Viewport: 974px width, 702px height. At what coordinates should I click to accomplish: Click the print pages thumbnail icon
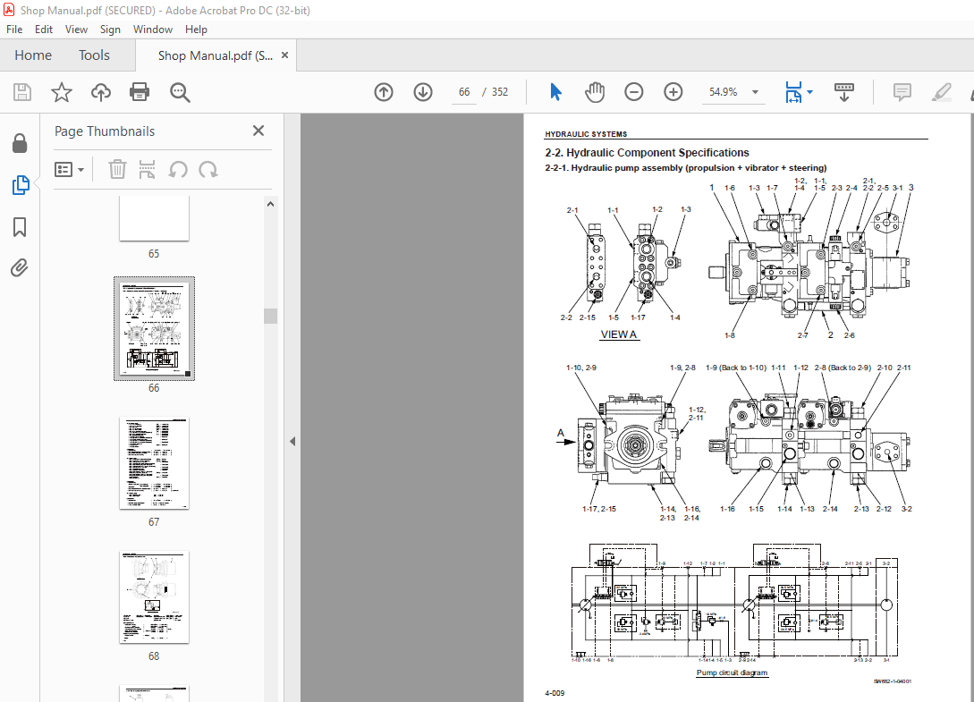coord(148,169)
